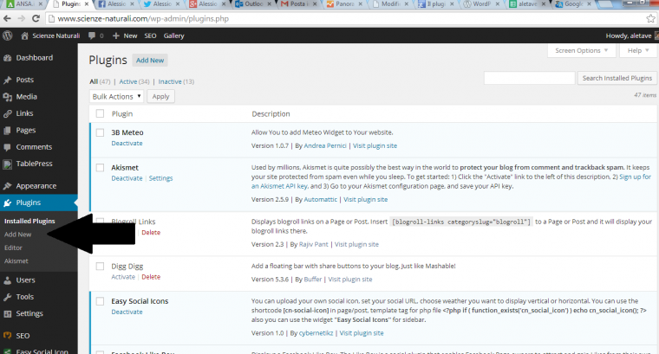Expand the Help panel
The width and height of the screenshot is (659, 354).
pyautogui.click(x=638, y=50)
